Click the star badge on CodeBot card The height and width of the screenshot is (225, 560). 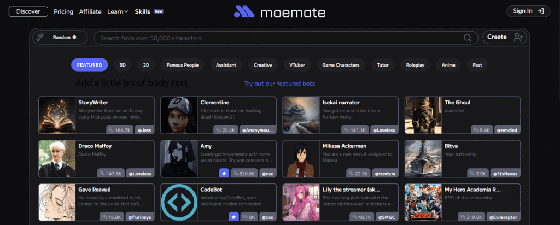pos(234,217)
